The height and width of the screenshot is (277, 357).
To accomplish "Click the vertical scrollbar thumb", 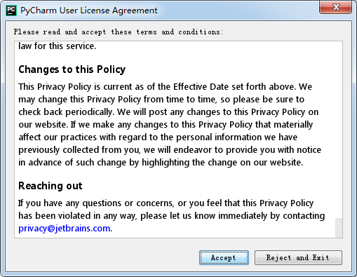I will [339, 228].
